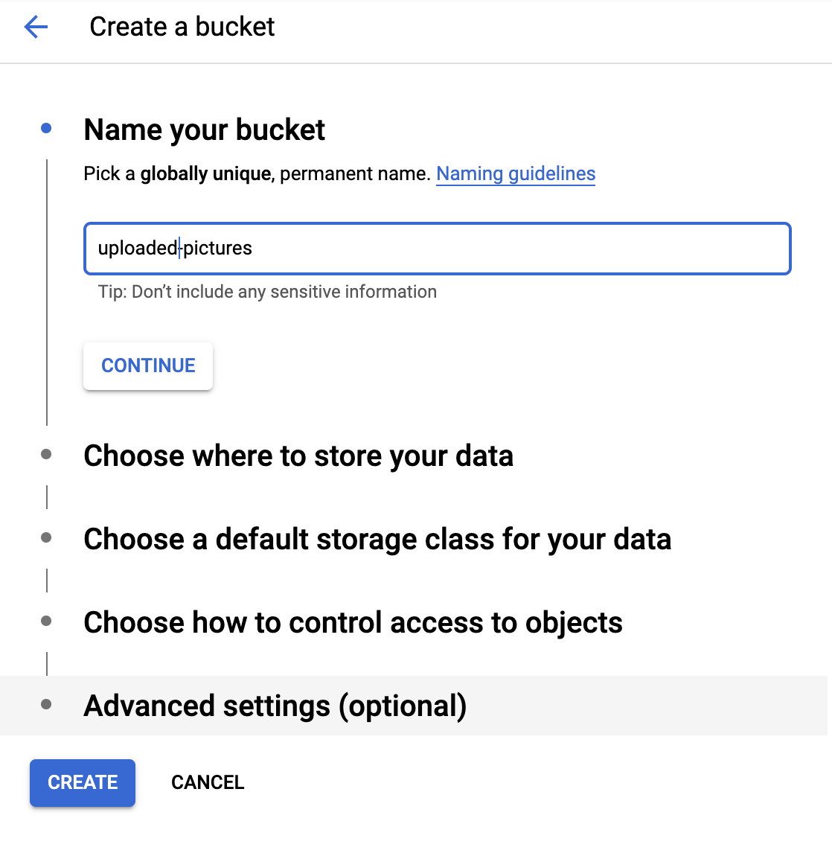Viewport: 832px width, 853px height.
Task: Expand Choose how to control access to objects
Action: tap(353, 622)
